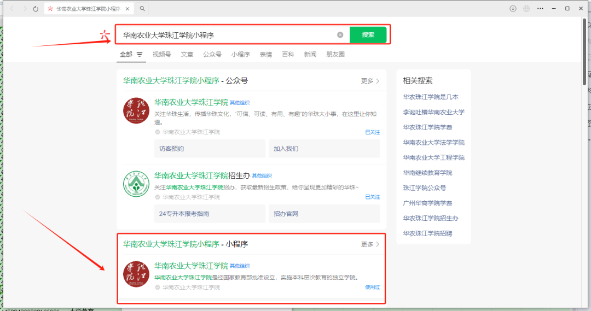Clear the search box text
591x311 pixels.
[x=340, y=34]
